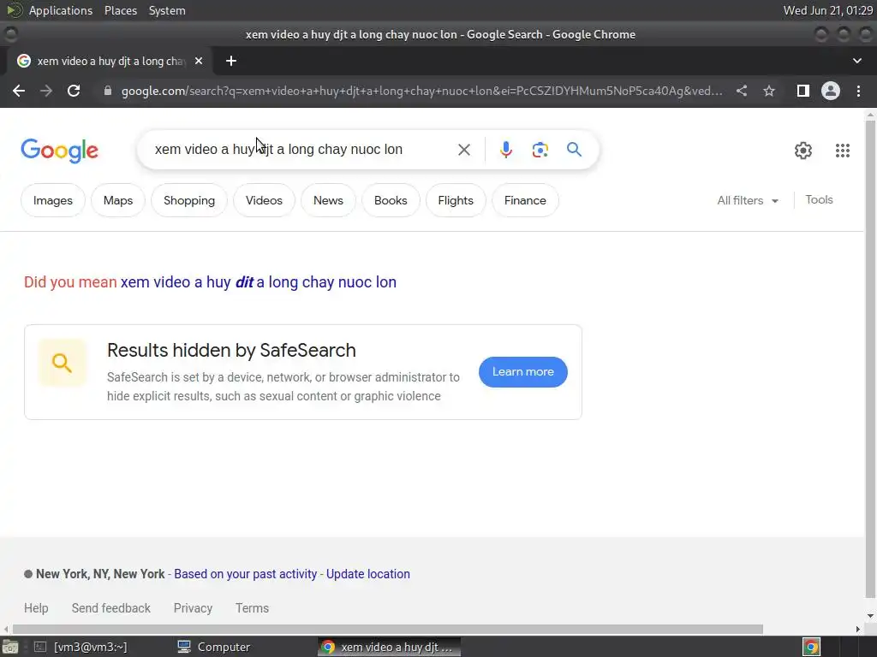Search by image with the camera icon
Viewport: 877px width, 657px height.
click(540, 150)
